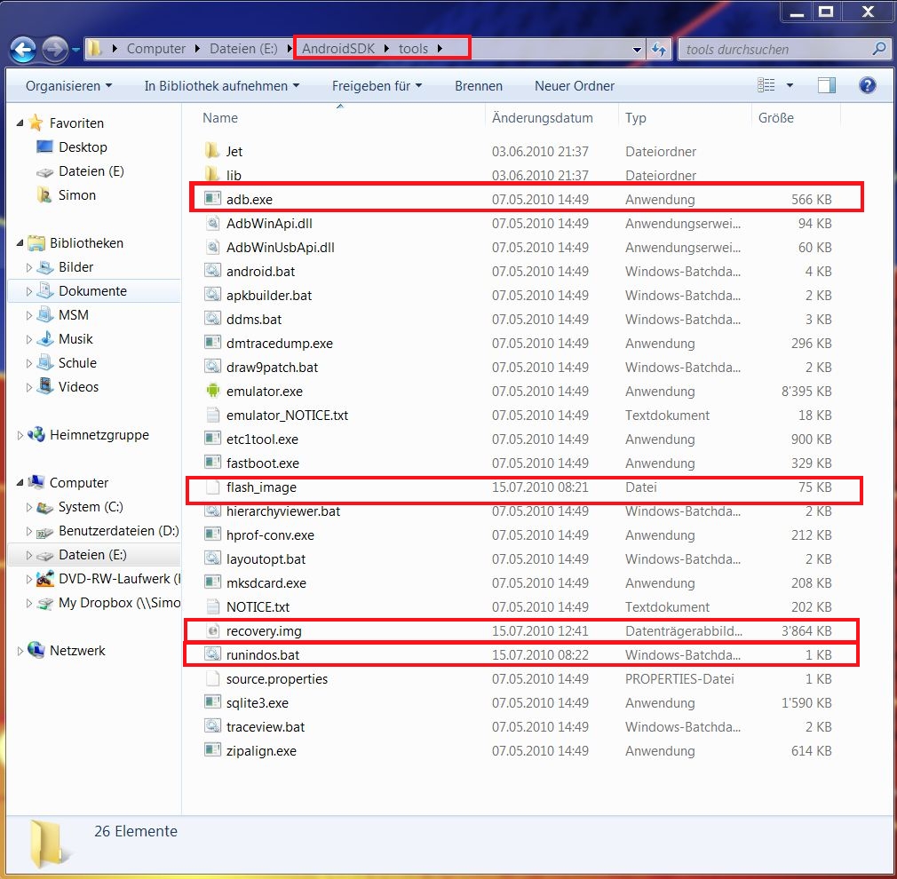Click the Jet folder icon
This screenshot has width=897, height=879.
coord(212,150)
